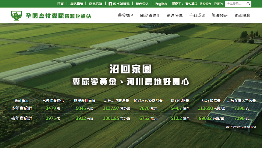This screenshot has height=148, width=262.
Task: Click the 關鍵字 label
Action: click(178, 4)
